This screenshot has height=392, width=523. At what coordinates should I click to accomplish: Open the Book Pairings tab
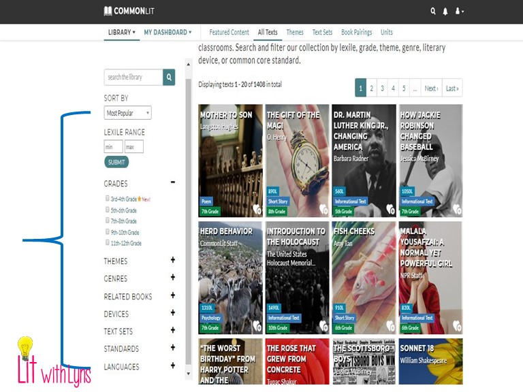point(356,32)
